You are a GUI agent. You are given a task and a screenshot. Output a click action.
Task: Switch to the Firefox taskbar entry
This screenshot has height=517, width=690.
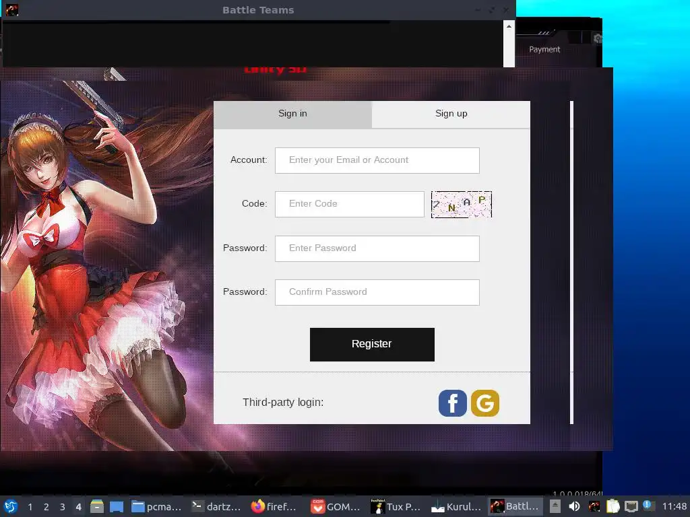tap(274, 506)
